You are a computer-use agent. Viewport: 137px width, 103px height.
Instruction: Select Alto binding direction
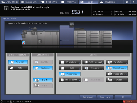(18, 68)
